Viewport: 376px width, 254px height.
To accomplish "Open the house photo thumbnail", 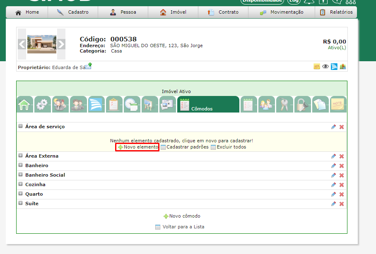I will click(42, 44).
